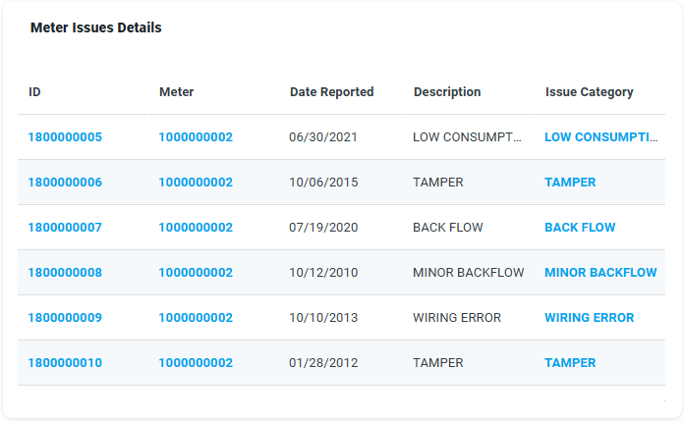Screen dimensions: 684x421
Task: View issue ID 1800000010
Action: click(65, 363)
